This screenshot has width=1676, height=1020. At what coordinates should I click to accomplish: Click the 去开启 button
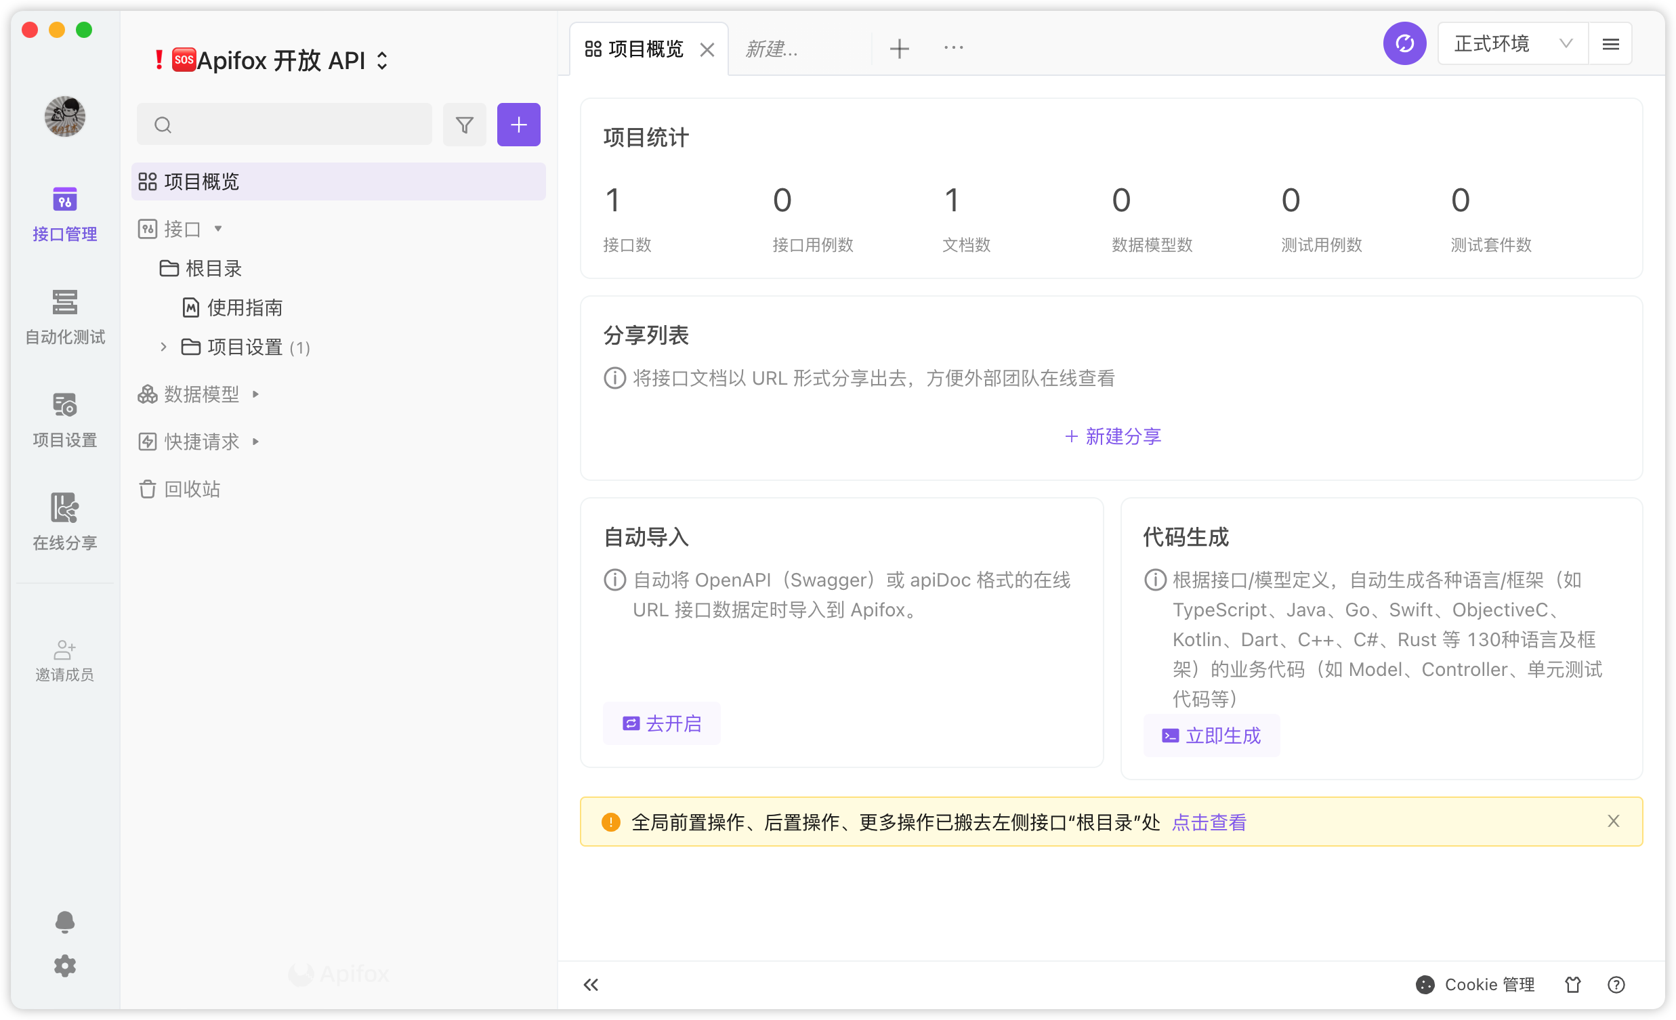pos(661,723)
